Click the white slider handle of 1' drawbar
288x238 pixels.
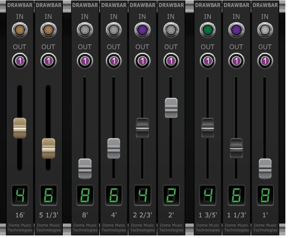[265, 169]
